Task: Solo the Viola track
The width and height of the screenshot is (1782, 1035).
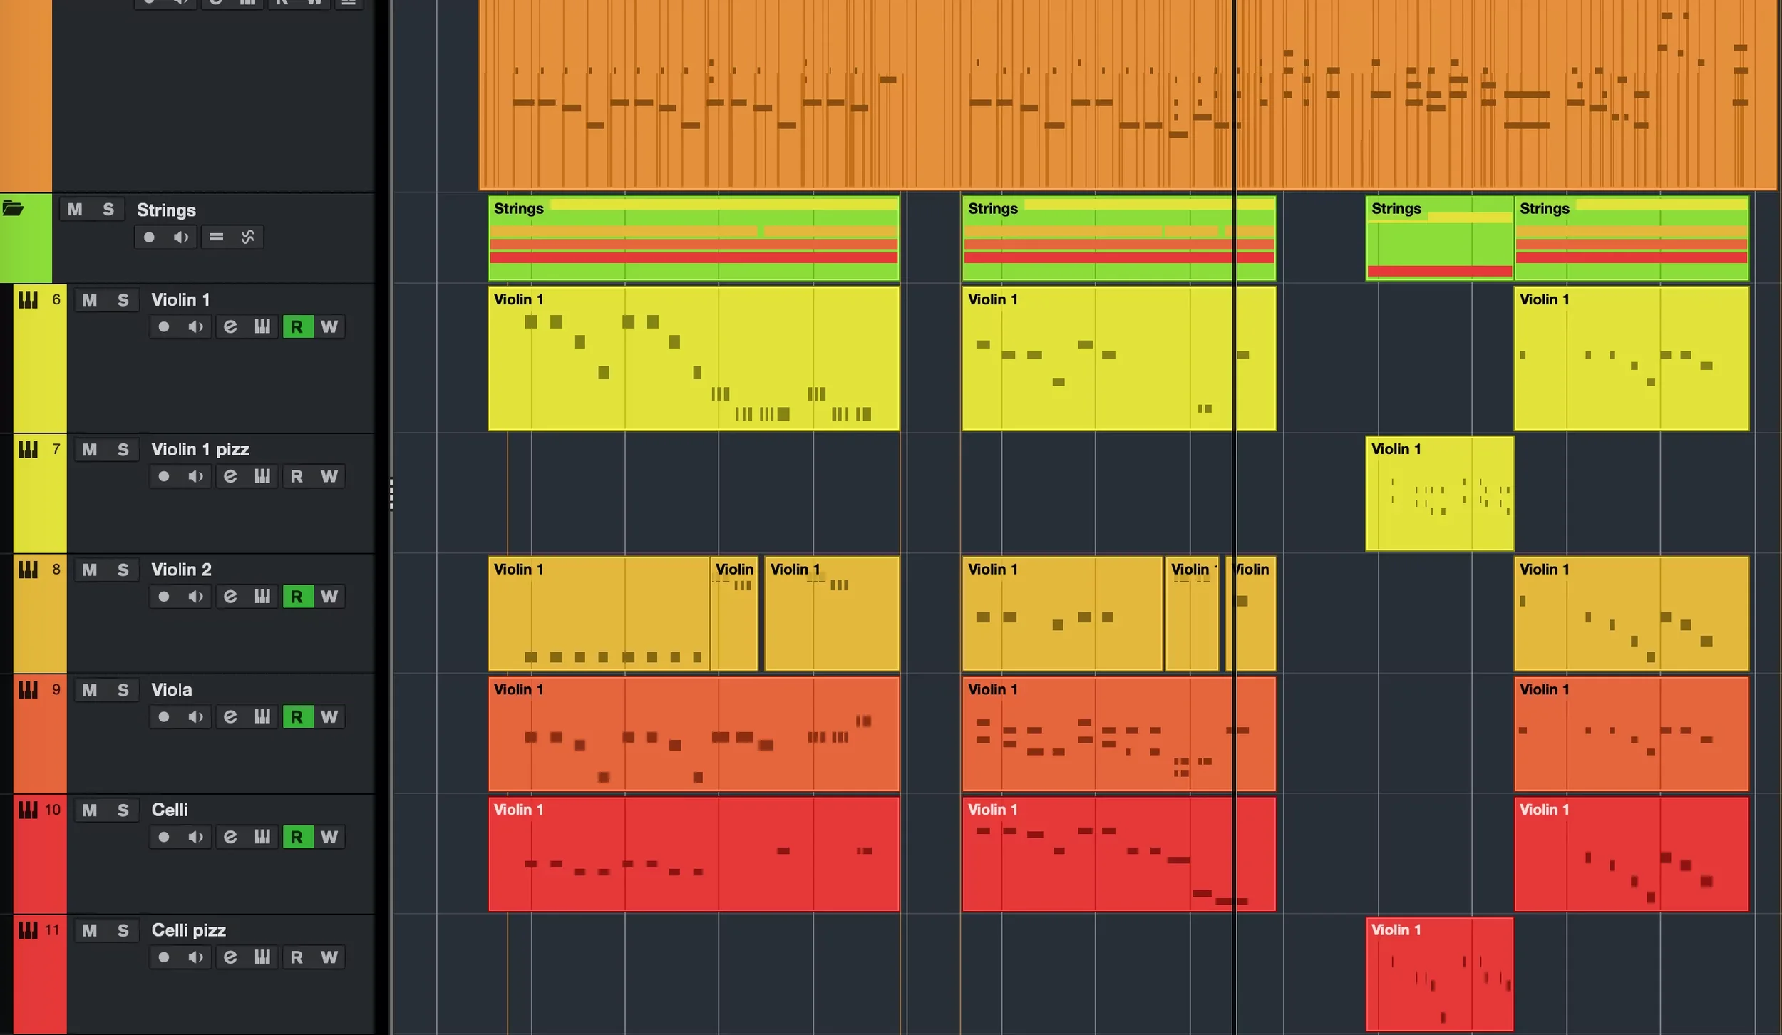Action: pyautogui.click(x=123, y=690)
